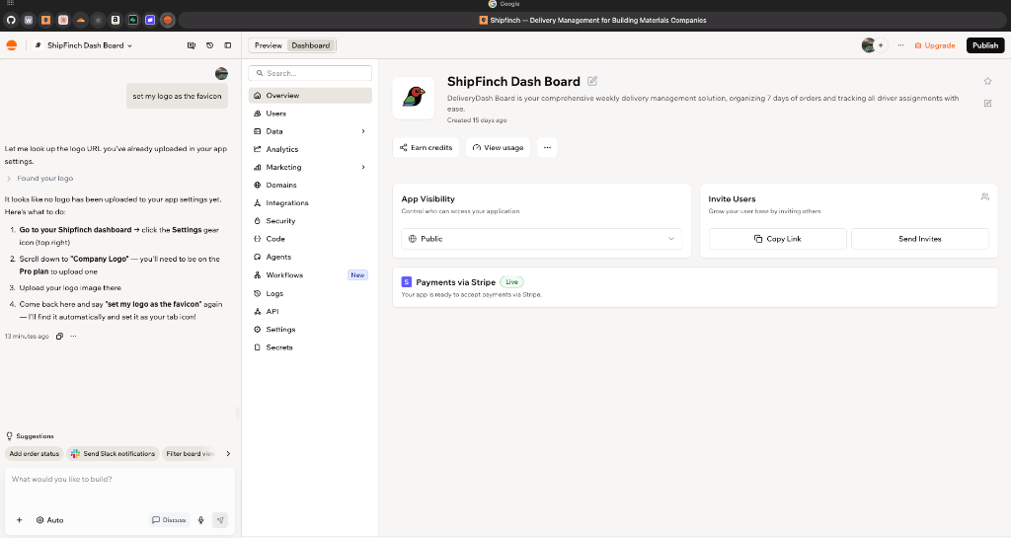This screenshot has width=1011, height=538.
Task: Click the Secrets sidebar icon
Action: pyautogui.click(x=258, y=347)
